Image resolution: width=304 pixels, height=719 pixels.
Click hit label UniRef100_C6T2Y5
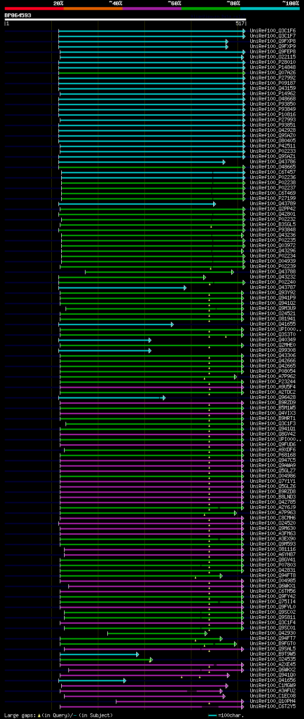tap(273, 707)
